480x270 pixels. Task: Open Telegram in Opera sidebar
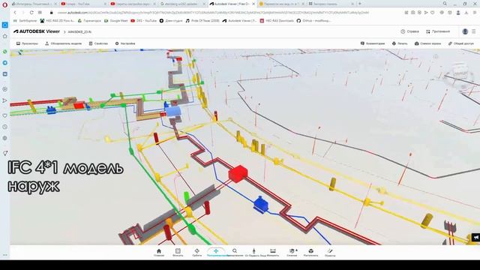click(x=5, y=63)
